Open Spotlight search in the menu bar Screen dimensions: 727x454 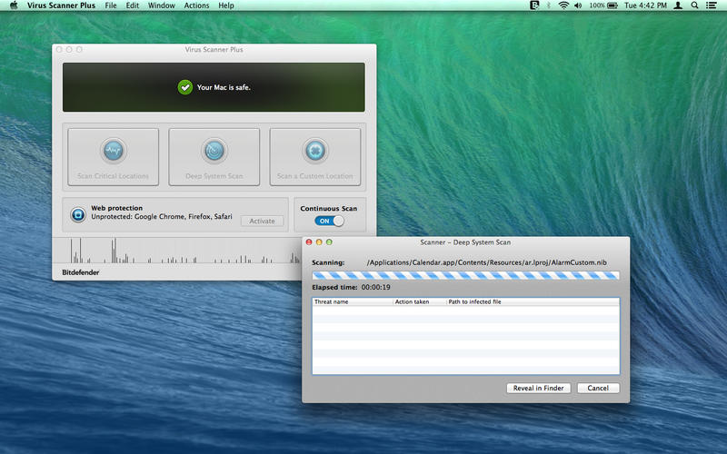point(694,5)
